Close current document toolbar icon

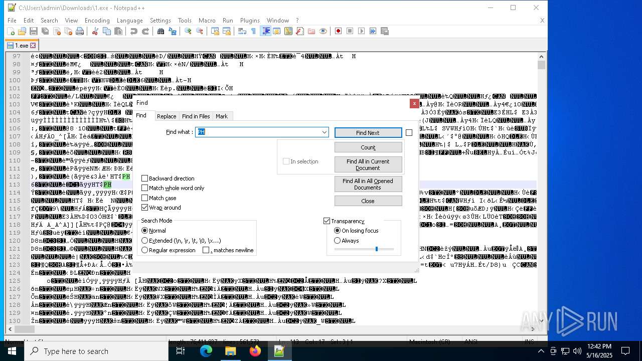[57, 31]
